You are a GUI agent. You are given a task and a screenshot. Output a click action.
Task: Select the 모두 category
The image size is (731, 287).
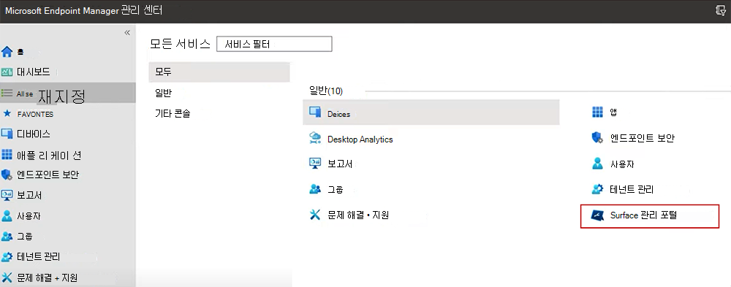tap(219, 72)
